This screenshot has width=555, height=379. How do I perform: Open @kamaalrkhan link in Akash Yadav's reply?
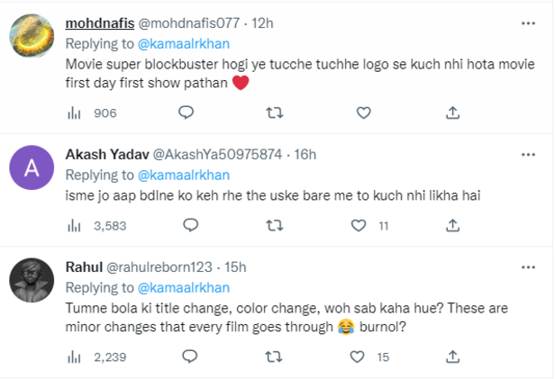pos(184,175)
